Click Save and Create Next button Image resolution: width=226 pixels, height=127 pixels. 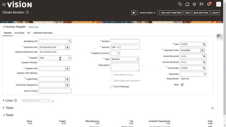coord(171,13)
